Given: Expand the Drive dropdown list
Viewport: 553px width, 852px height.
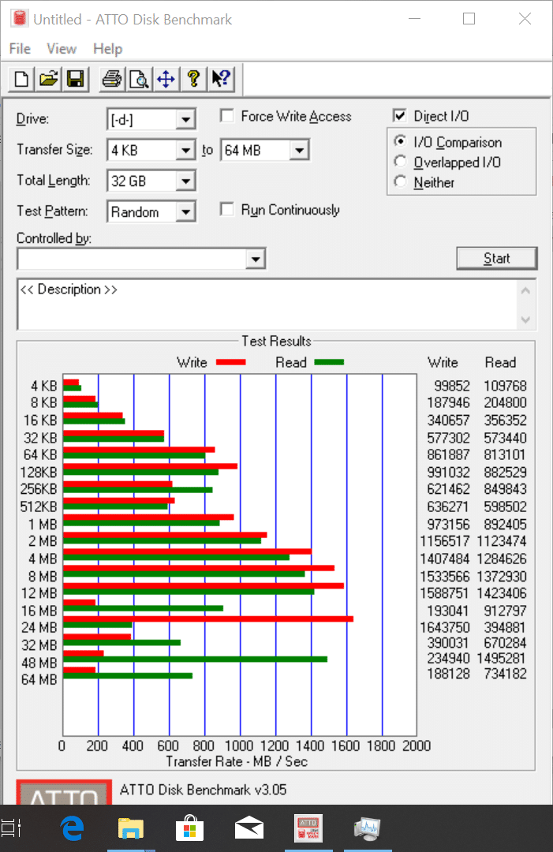Looking at the screenshot, I should click(x=185, y=120).
